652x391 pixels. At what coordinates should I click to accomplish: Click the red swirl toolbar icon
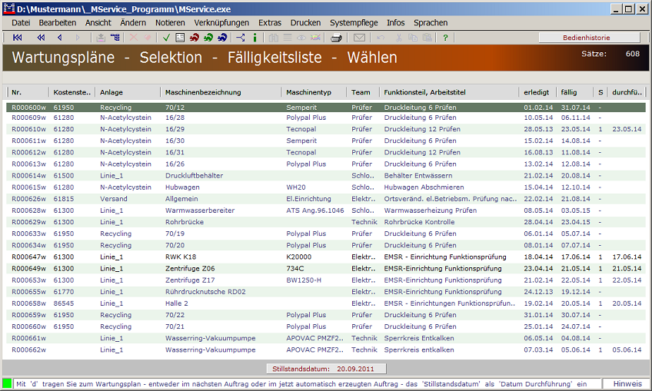[195, 38]
